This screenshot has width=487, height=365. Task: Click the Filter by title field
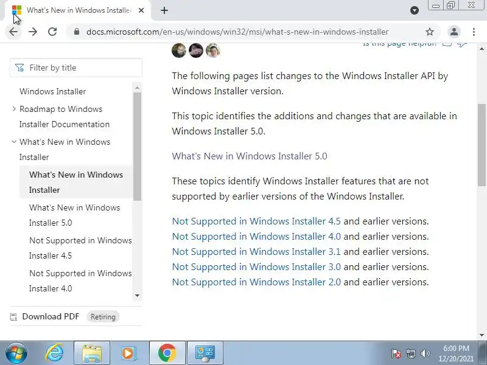75,68
